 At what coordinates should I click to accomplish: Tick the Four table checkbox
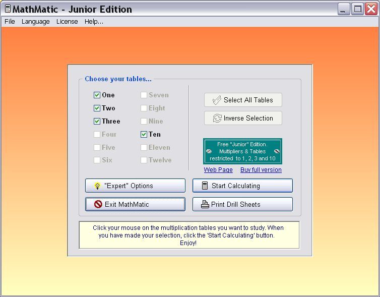(x=97, y=134)
